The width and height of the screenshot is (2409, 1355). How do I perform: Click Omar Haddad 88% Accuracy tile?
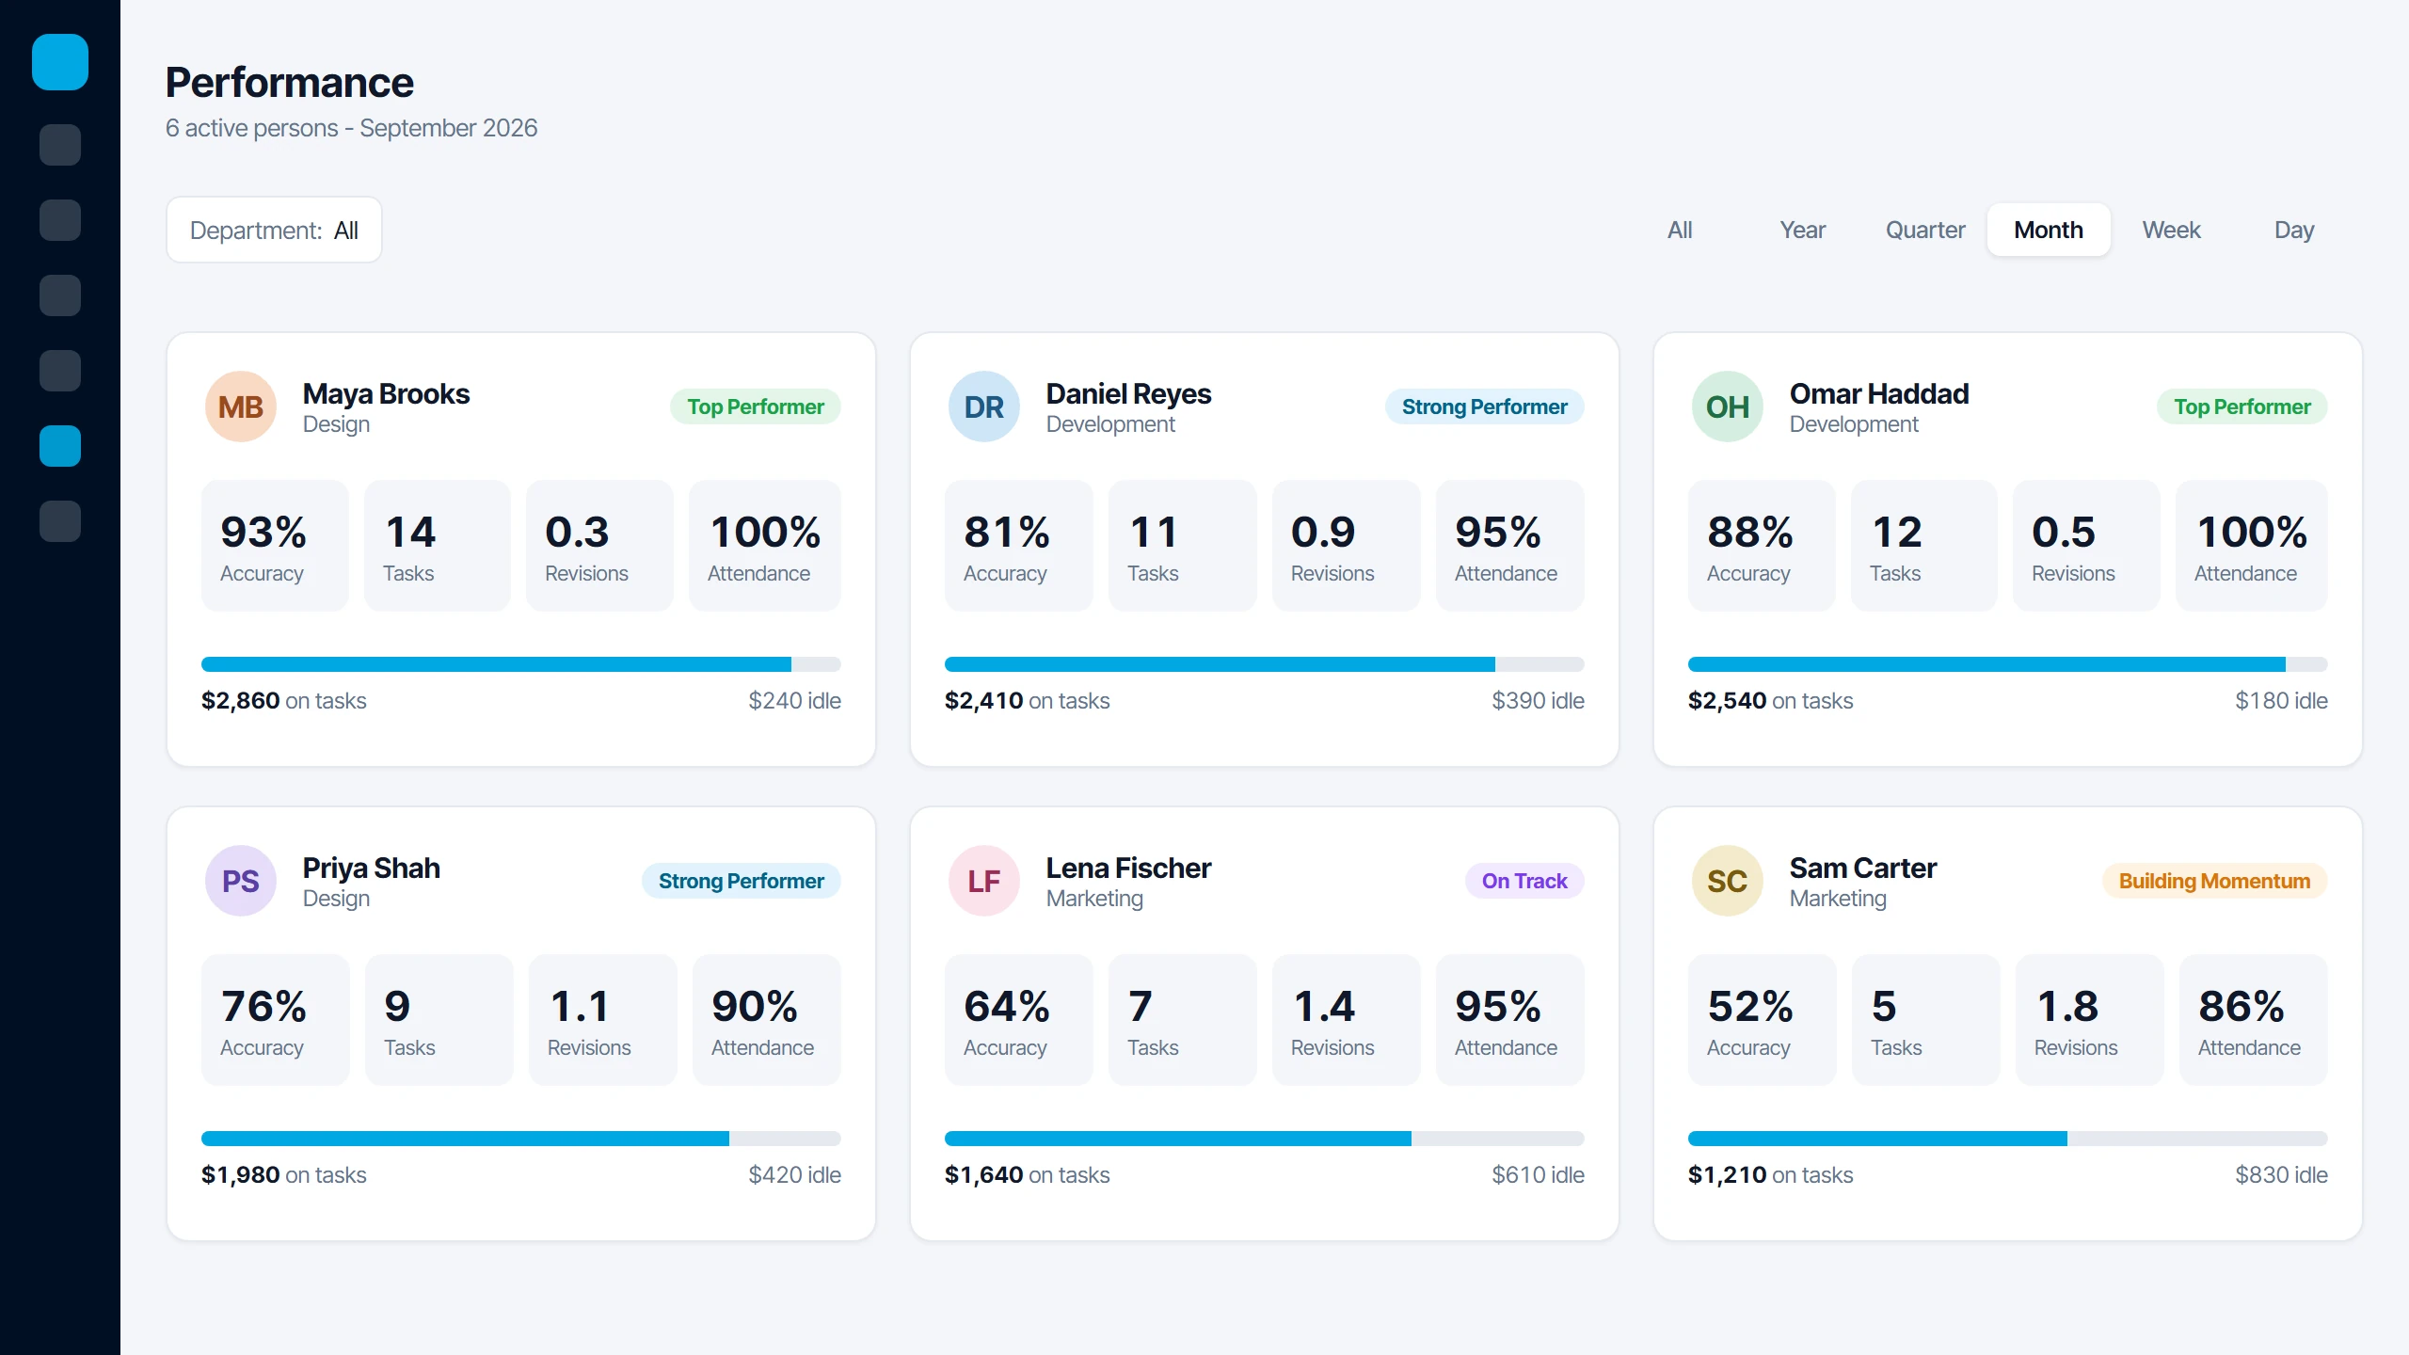tap(1762, 546)
